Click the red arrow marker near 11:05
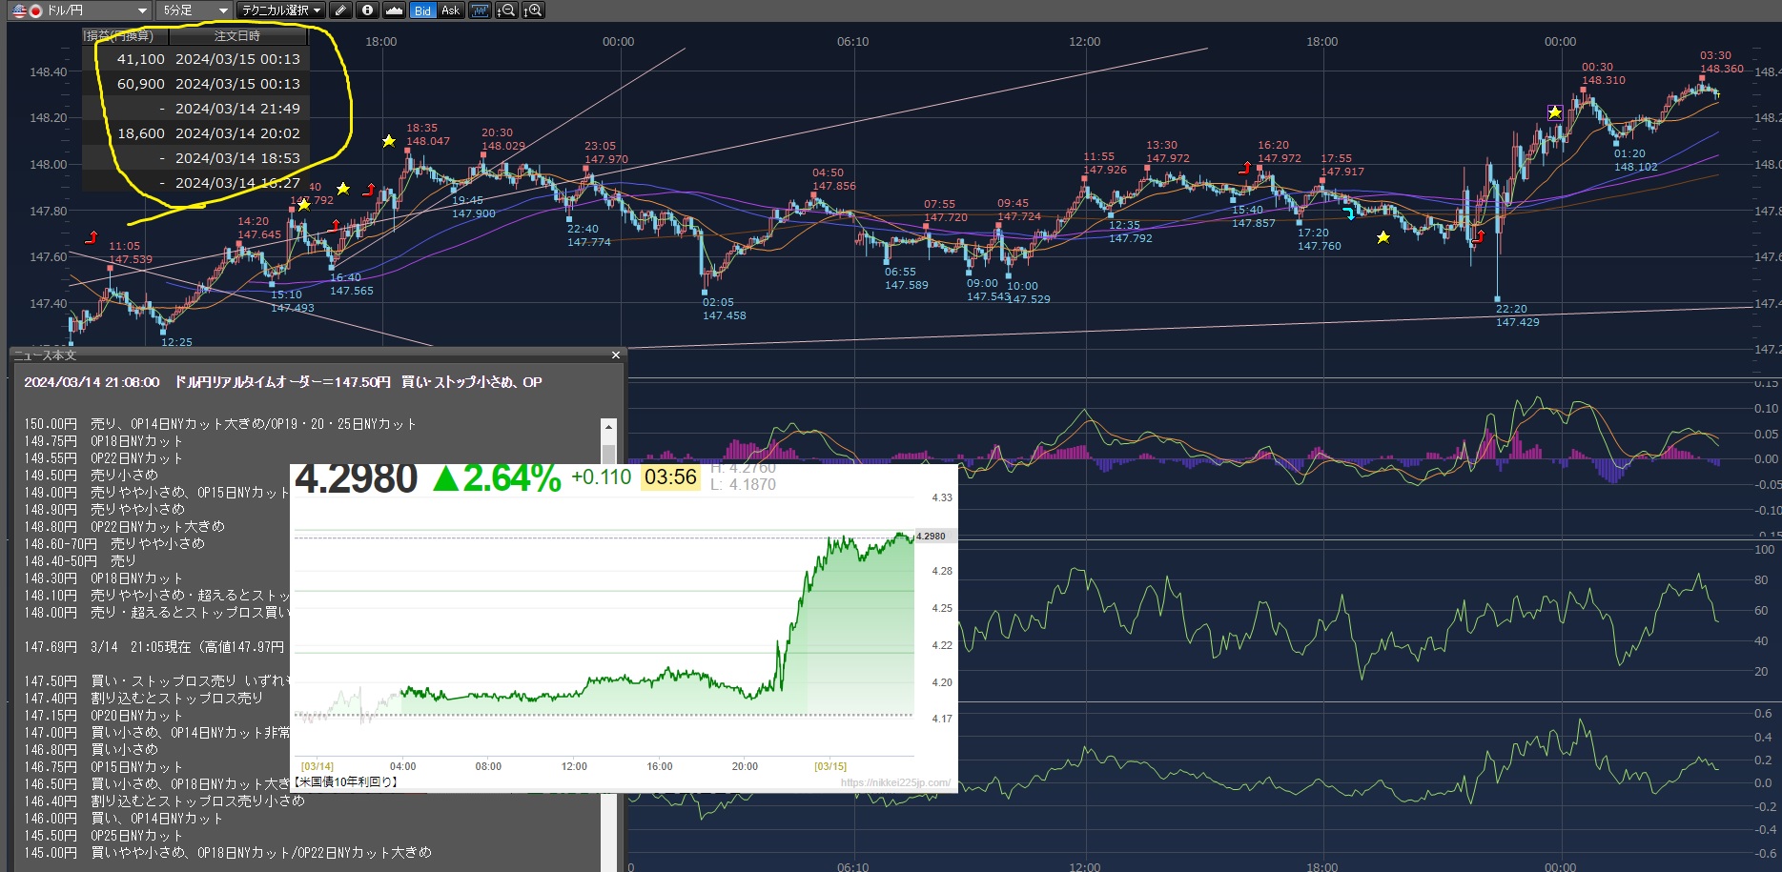1782x872 pixels. [x=92, y=236]
